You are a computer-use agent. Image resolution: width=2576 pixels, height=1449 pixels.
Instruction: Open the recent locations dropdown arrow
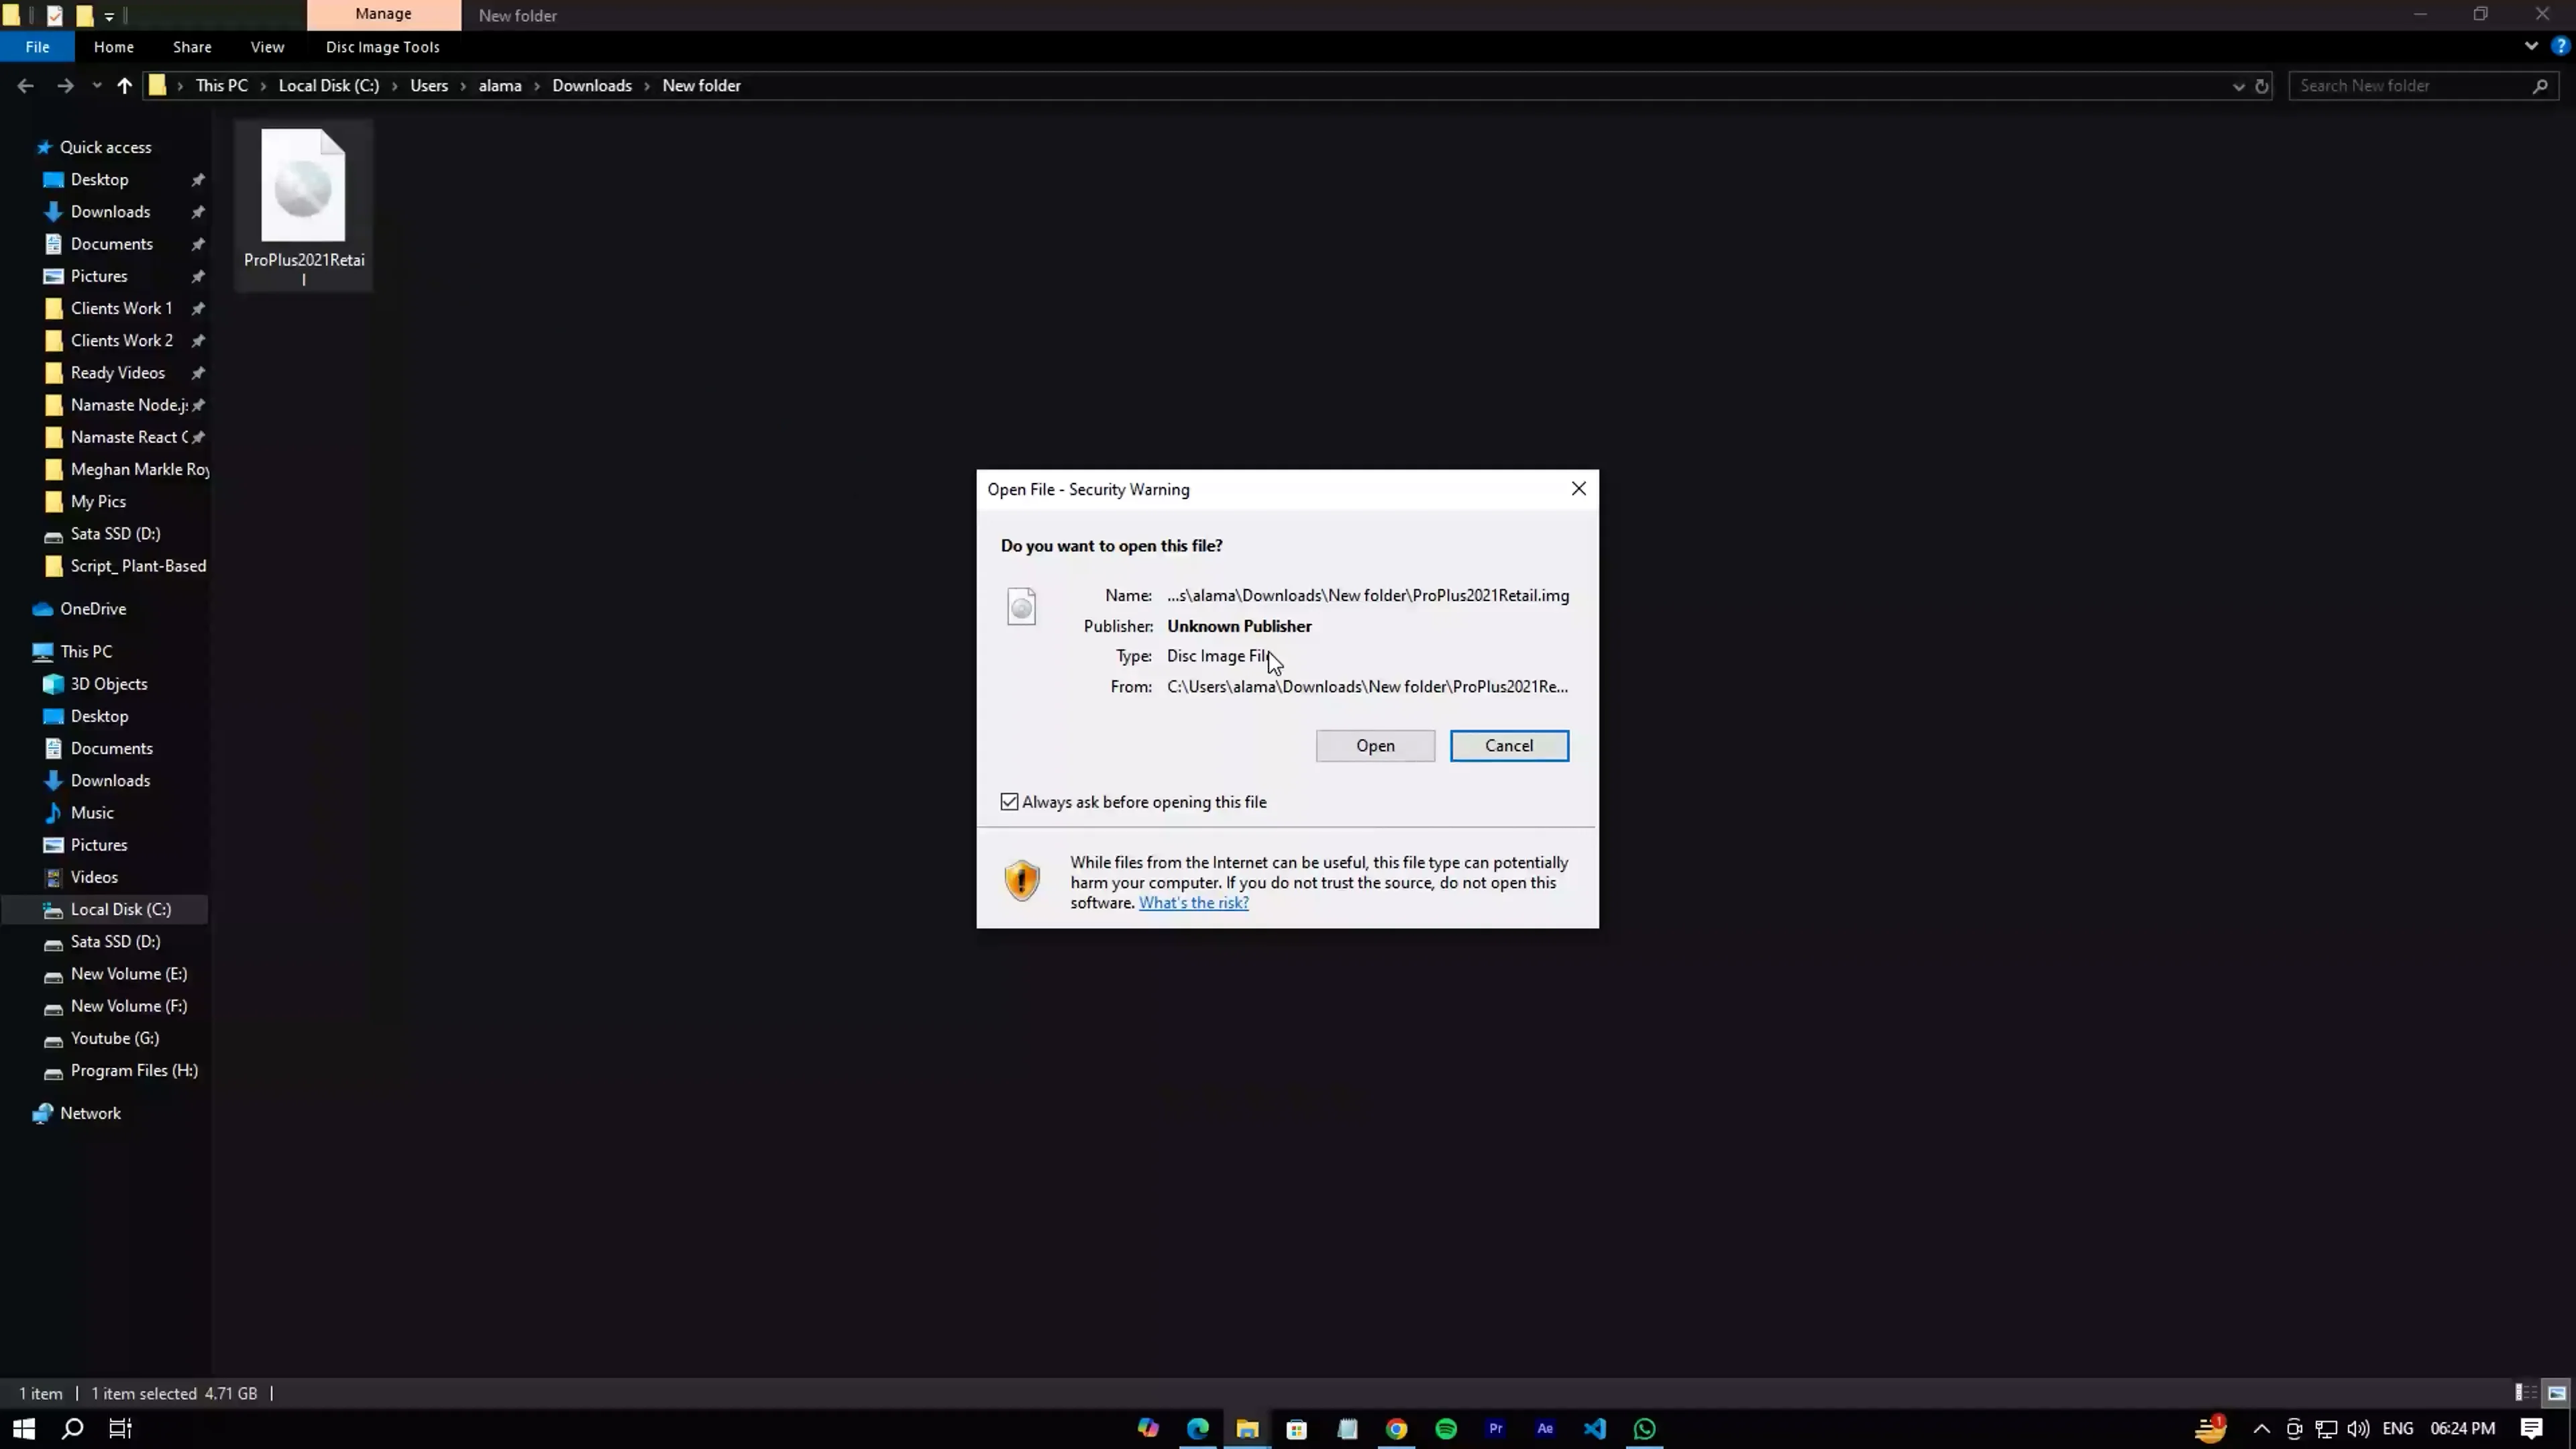[96, 86]
